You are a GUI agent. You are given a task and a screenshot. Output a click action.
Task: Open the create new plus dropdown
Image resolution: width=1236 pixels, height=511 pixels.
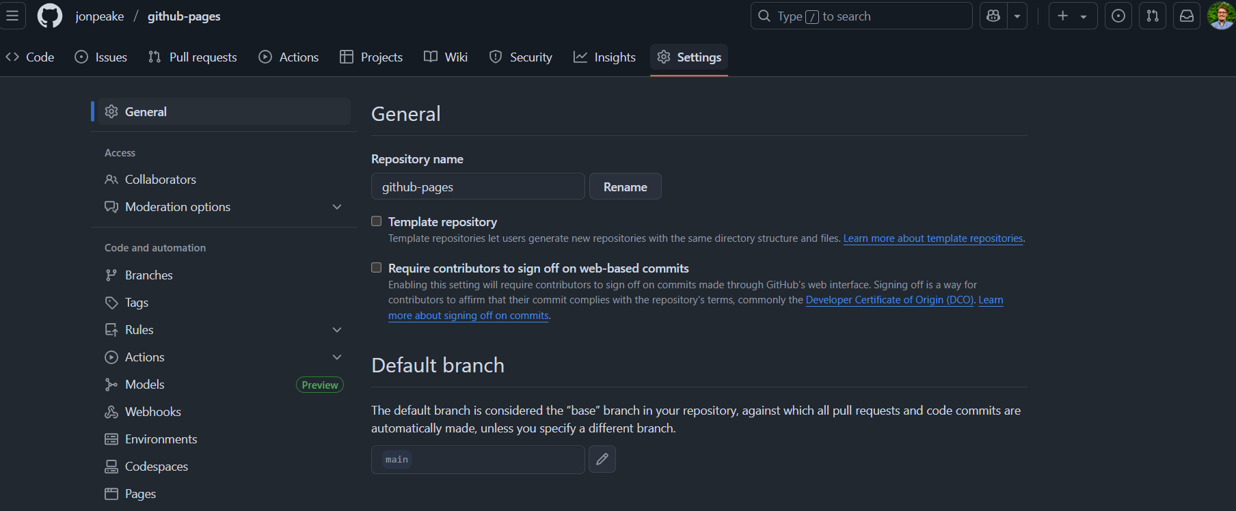(1073, 16)
